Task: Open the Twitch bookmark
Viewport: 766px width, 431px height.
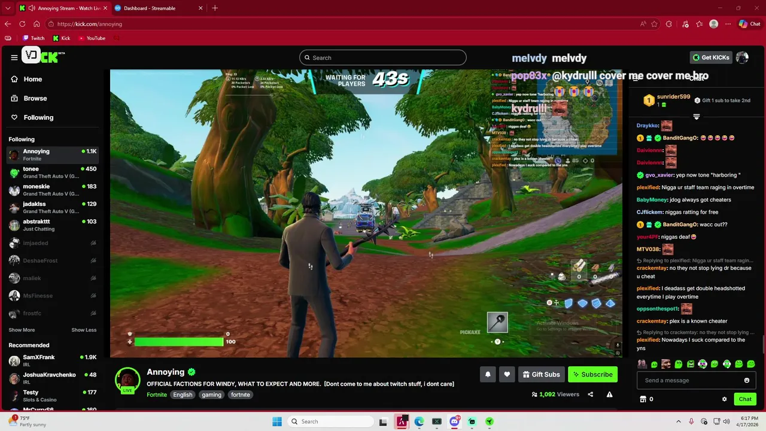Action: [34, 38]
